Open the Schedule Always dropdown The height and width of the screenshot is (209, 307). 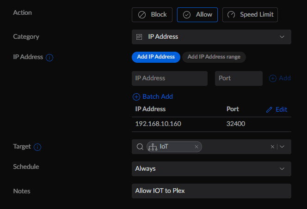pyautogui.click(x=211, y=169)
